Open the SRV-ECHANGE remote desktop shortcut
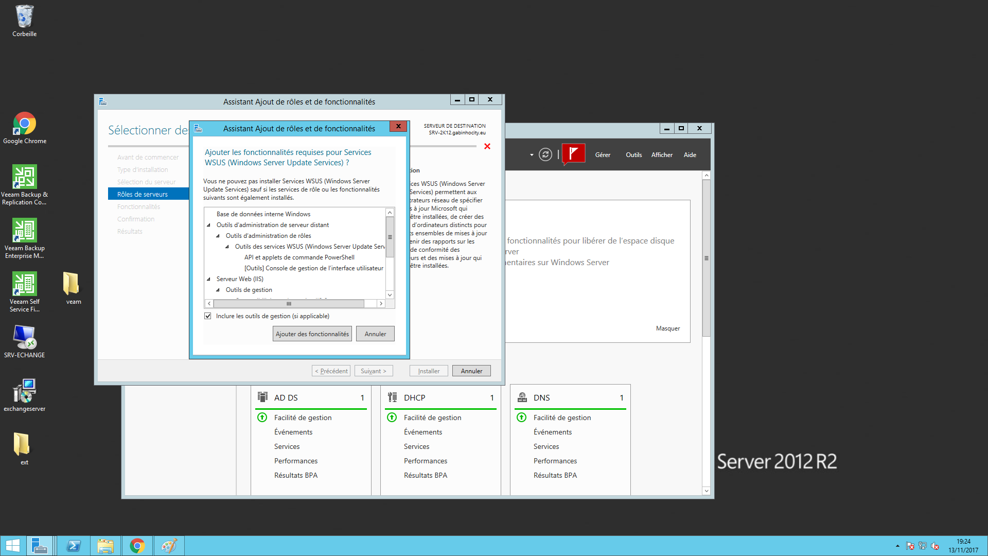This screenshot has width=988, height=556. click(x=24, y=341)
